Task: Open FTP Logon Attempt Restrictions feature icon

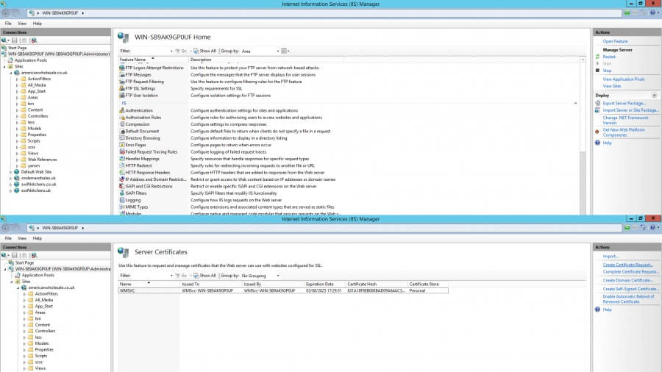Action: pyautogui.click(x=122, y=68)
